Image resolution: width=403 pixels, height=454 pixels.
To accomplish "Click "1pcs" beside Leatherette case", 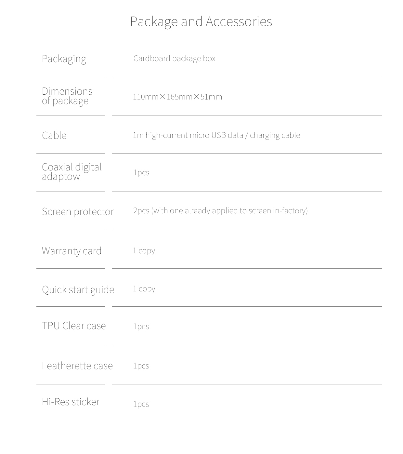I will click(x=141, y=366).
